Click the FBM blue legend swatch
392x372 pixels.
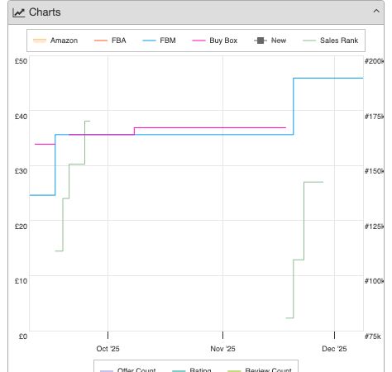click(149, 41)
